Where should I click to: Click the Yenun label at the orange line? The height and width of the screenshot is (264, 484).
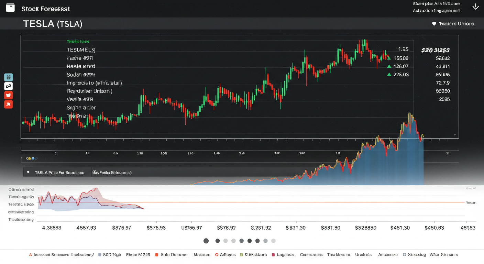(471, 203)
